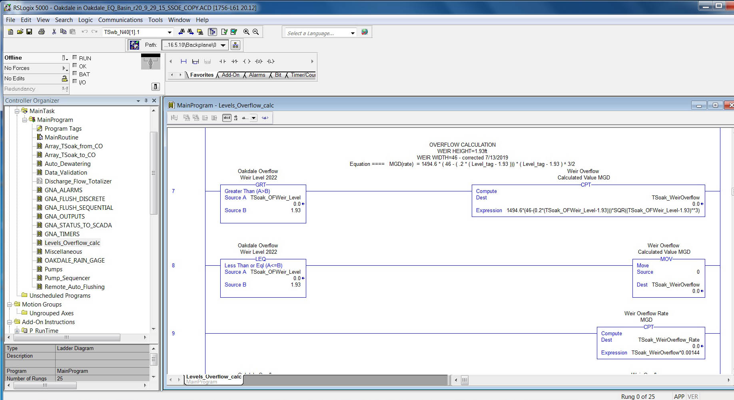The width and height of the screenshot is (734, 400).
Task: Toggle the RUN status indicator box
Action: click(75, 58)
